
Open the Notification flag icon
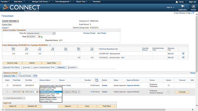(183, 6)
